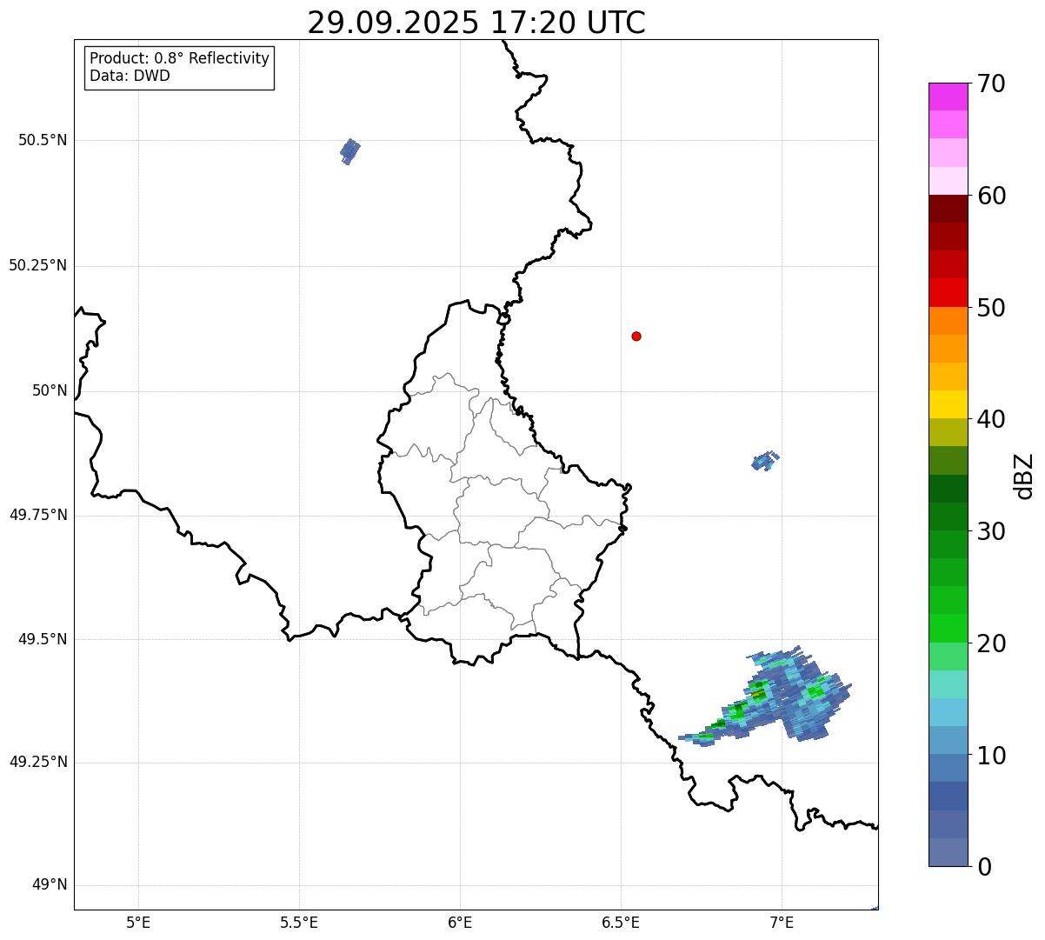Click the 'Data: DWD' legend text

pyautogui.click(x=130, y=76)
